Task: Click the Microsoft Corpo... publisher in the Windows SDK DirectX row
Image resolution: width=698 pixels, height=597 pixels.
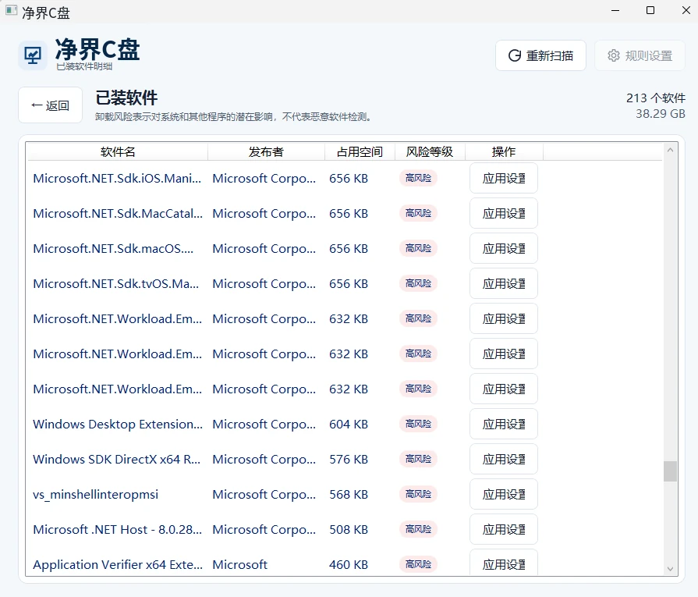Action: [x=264, y=460]
